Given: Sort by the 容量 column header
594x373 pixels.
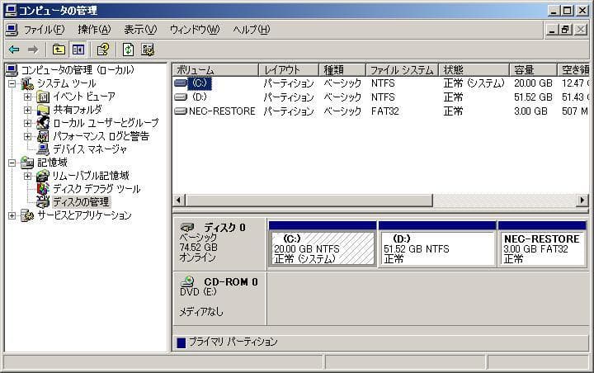Looking at the screenshot, I should click(534, 70).
